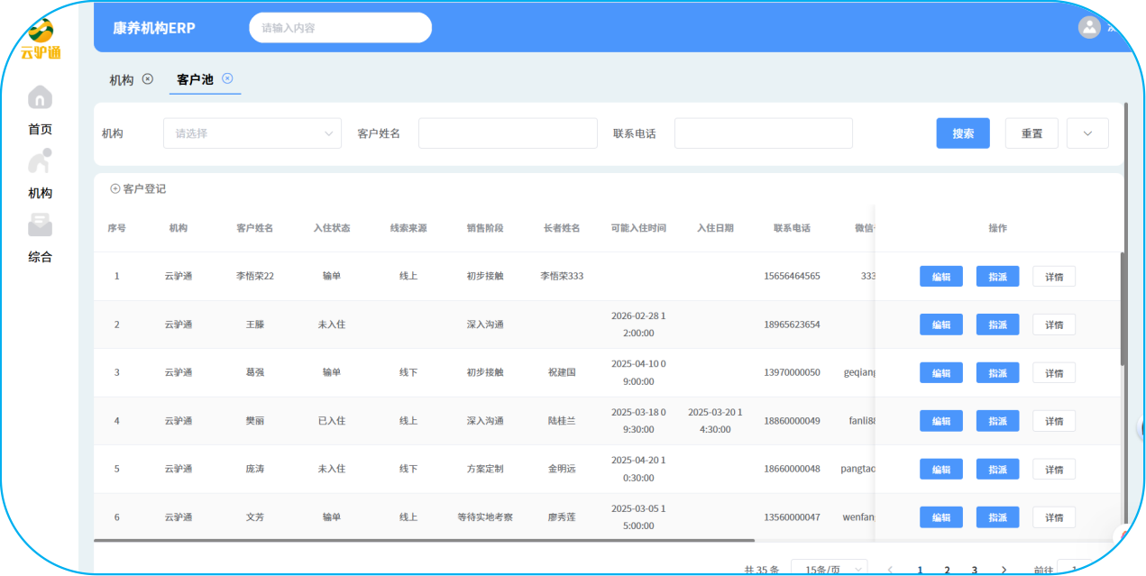The width and height of the screenshot is (1146, 576).
Task: Click 编辑 for 樊丽
Action: tap(941, 421)
